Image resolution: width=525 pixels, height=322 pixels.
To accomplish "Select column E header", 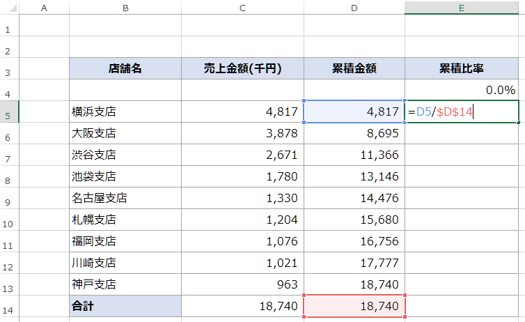I will [462, 8].
